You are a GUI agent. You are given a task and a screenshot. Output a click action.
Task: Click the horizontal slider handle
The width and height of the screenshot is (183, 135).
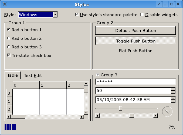pyautogui.click(x=121, y=108)
